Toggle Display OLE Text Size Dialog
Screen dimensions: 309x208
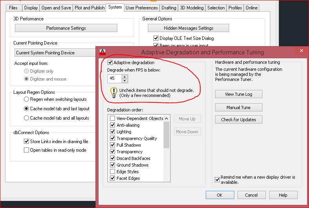(x=156, y=38)
